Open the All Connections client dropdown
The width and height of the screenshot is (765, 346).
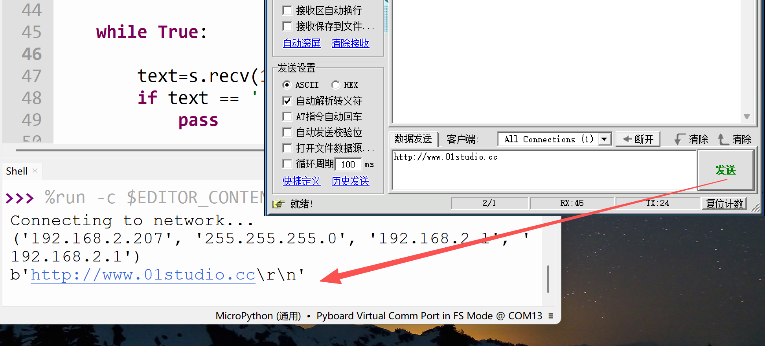click(x=604, y=139)
